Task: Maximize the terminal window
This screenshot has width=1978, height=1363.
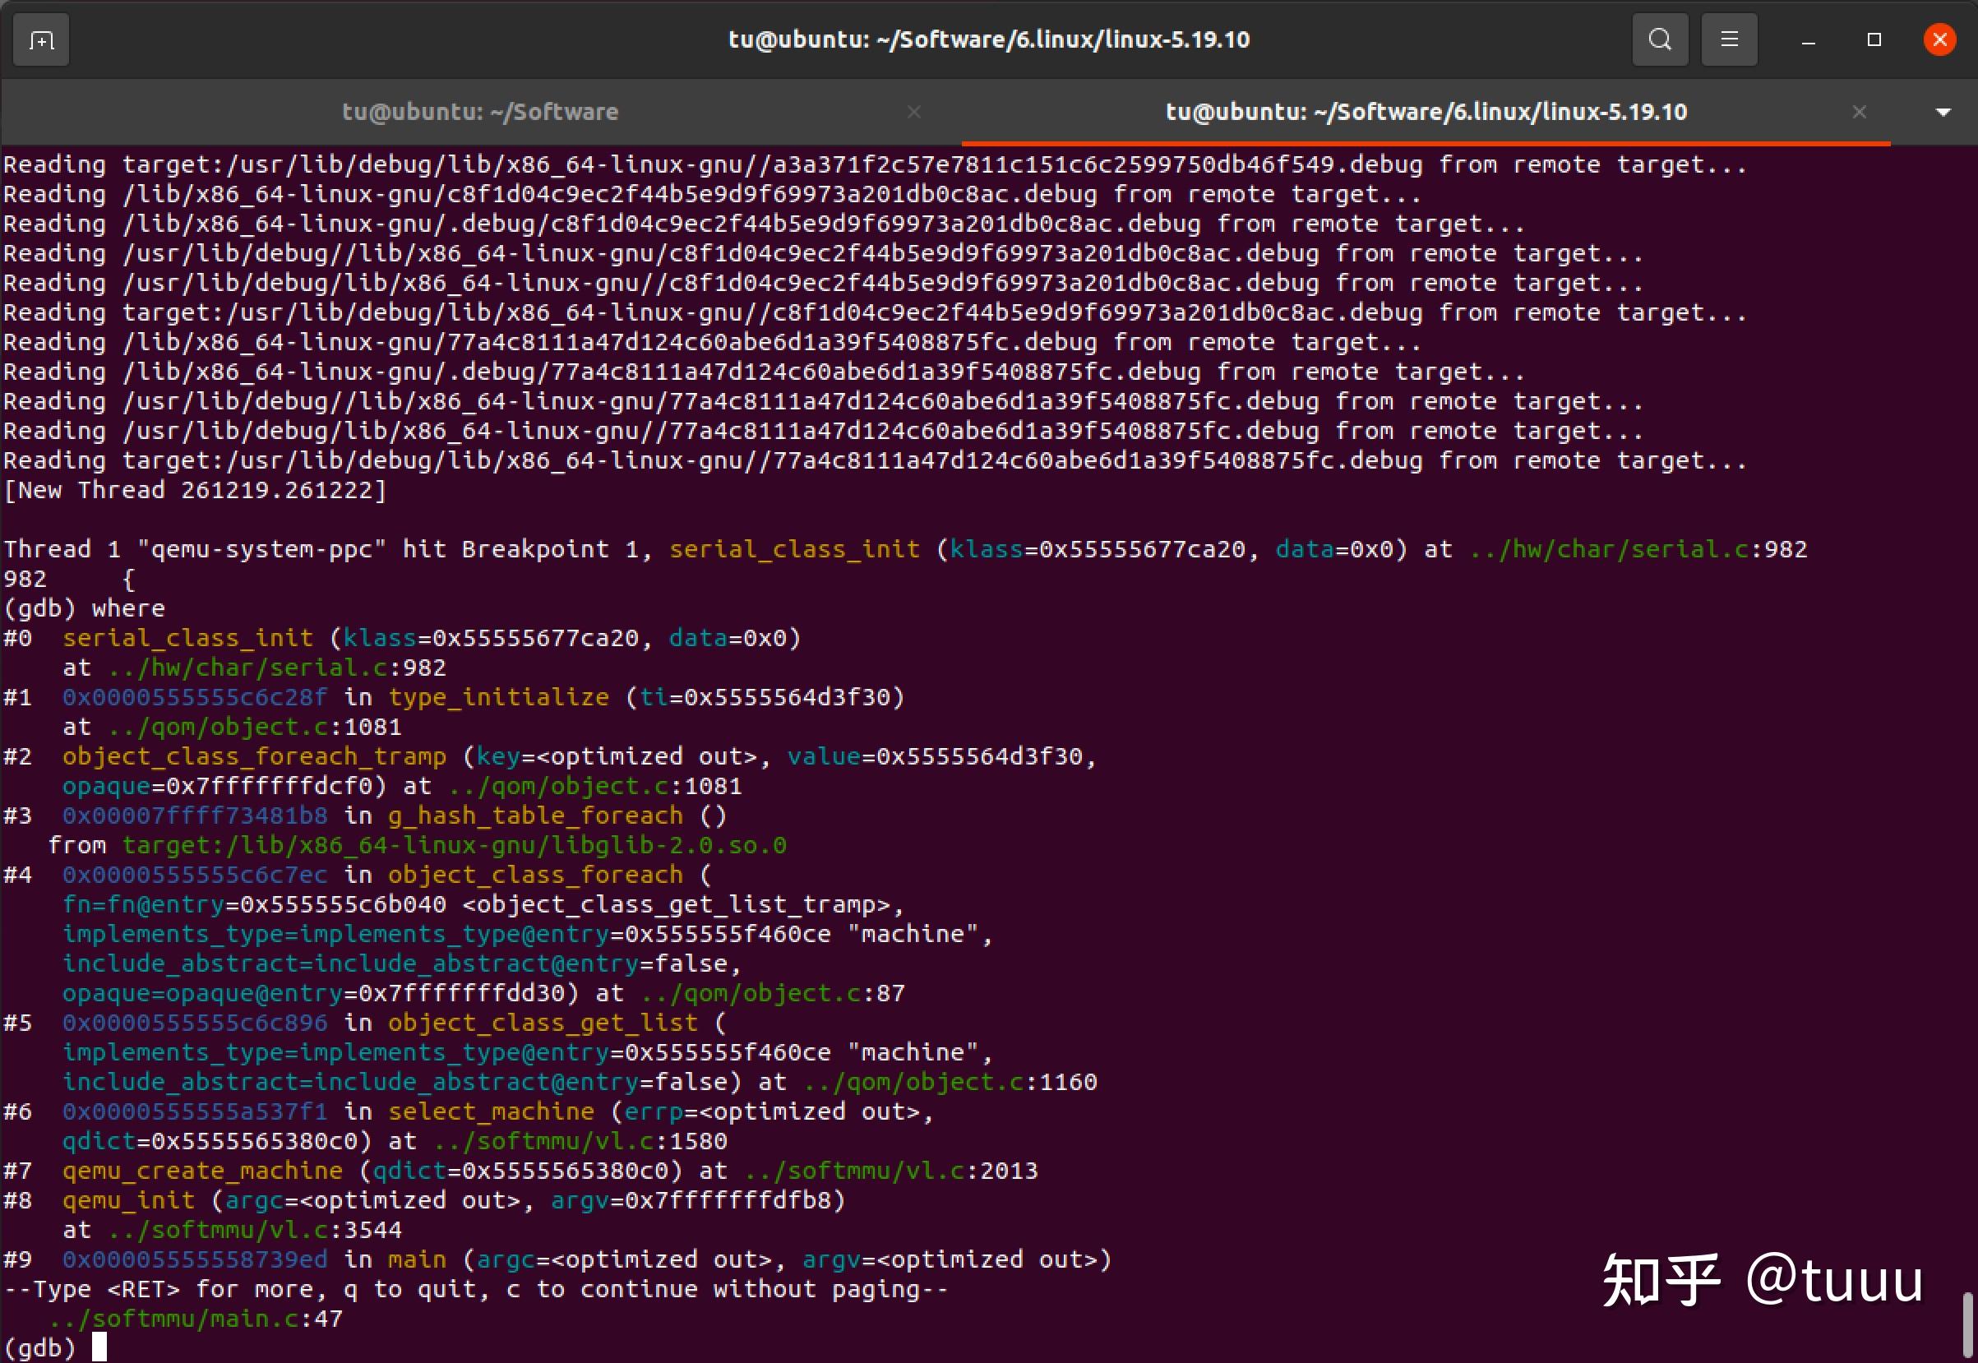Action: click(1874, 40)
